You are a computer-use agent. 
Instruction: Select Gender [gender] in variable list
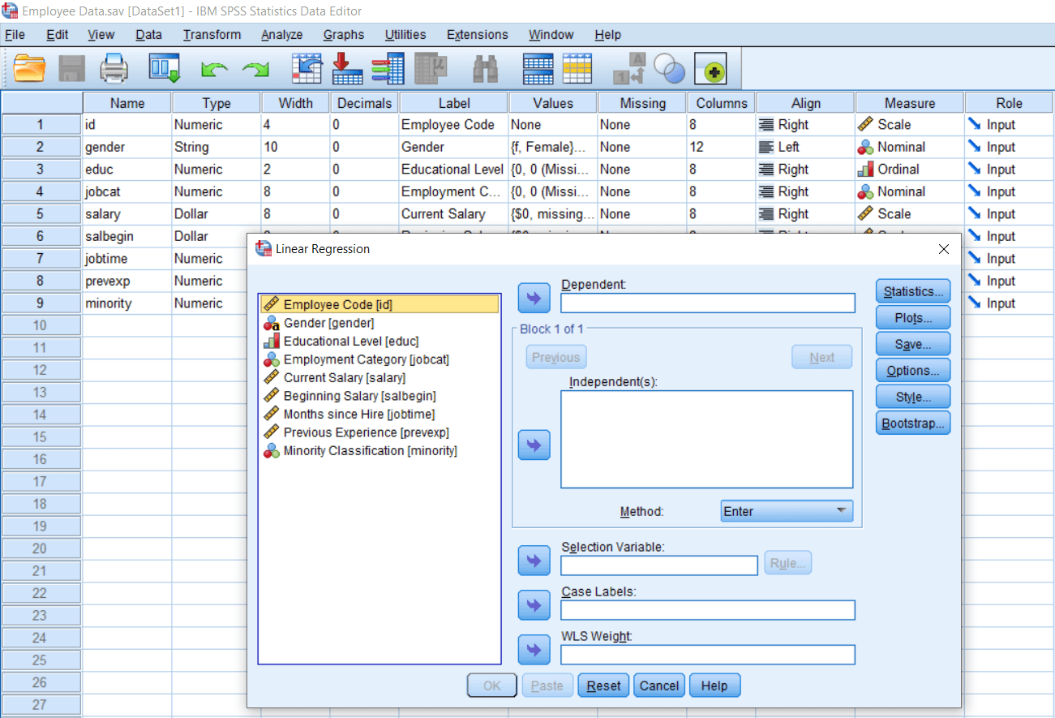click(380, 323)
